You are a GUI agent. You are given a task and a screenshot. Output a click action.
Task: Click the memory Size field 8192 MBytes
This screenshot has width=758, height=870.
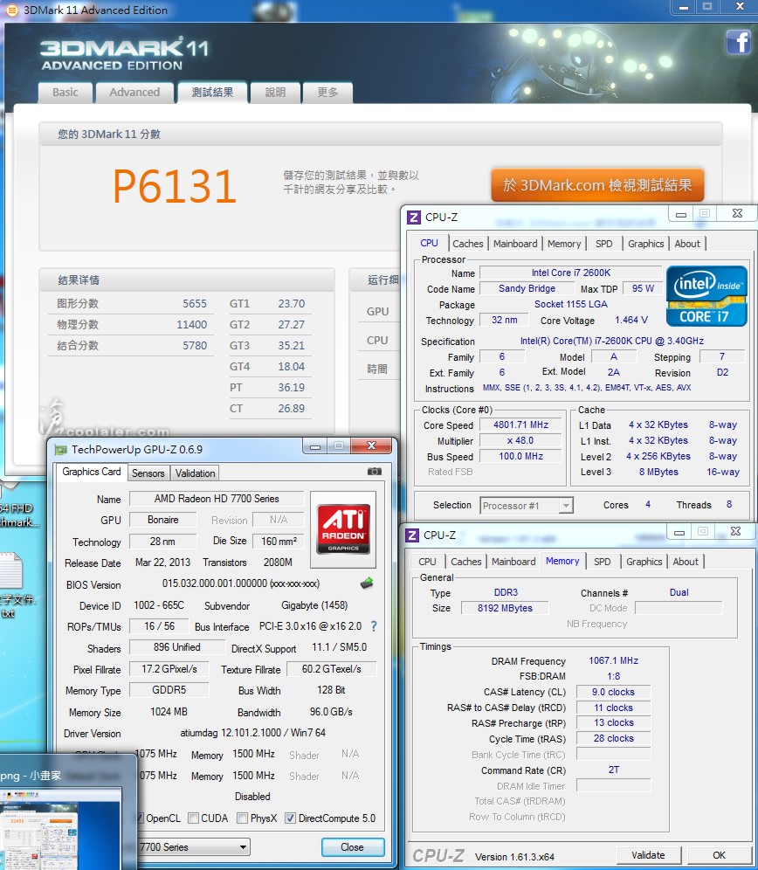[x=505, y=608]
